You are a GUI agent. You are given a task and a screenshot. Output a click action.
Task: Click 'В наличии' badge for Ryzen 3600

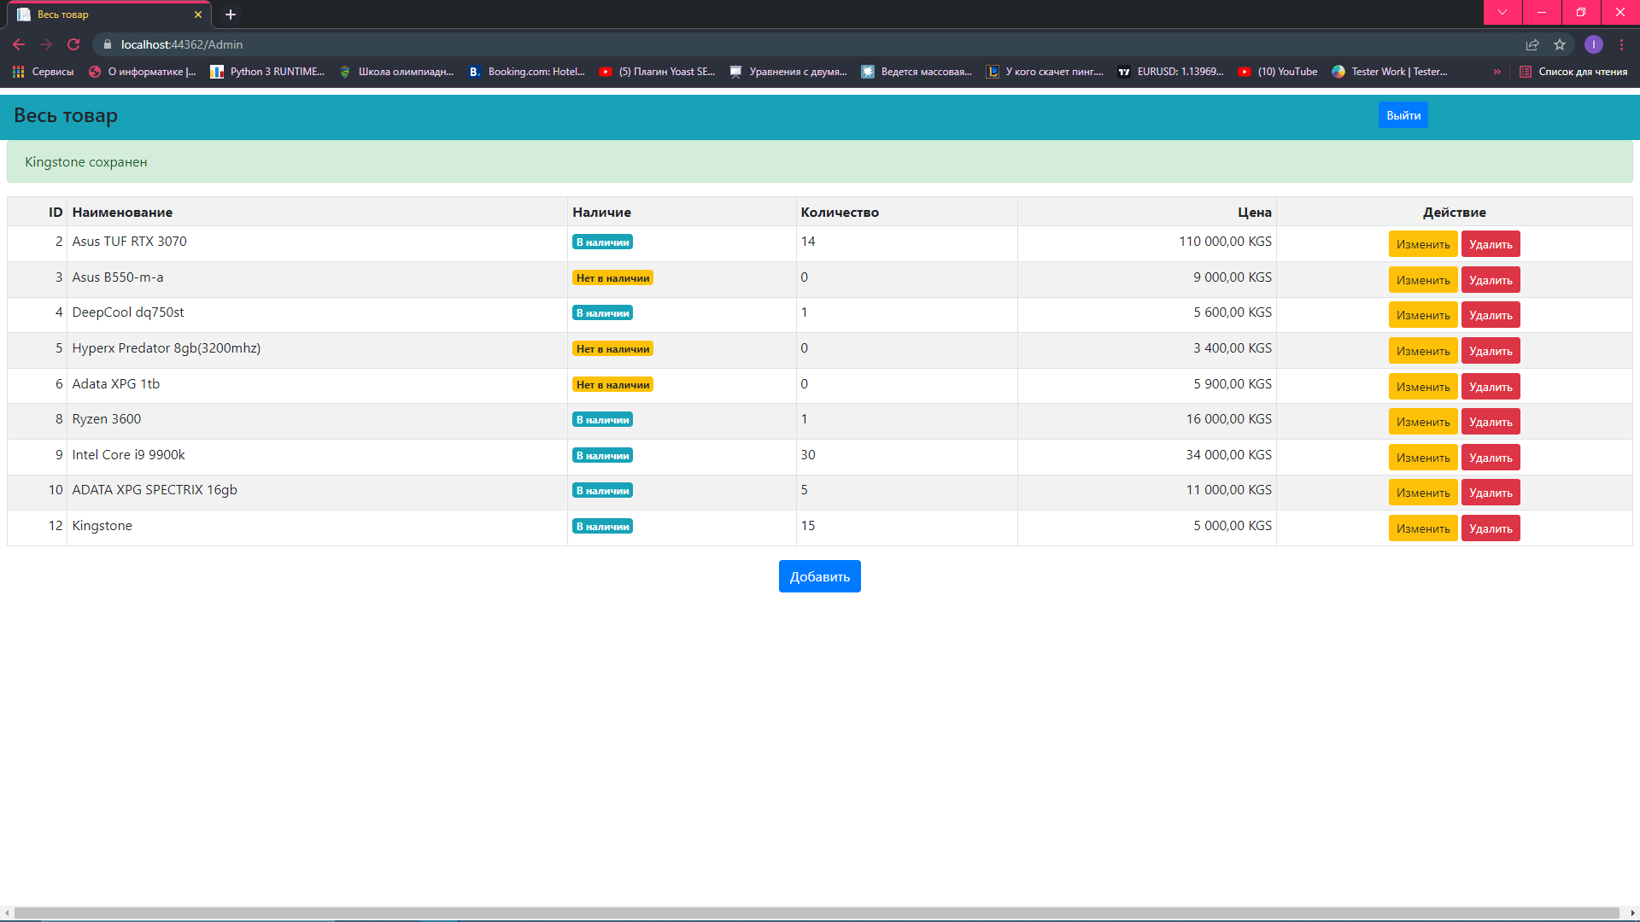tap(602, 420)
